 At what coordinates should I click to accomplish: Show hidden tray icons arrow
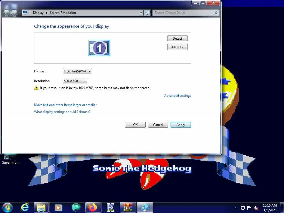(236, 208)
